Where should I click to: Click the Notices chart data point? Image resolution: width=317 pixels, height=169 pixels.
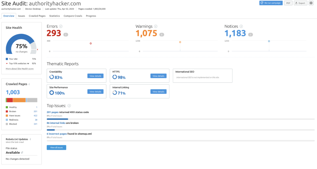[269, 41]
